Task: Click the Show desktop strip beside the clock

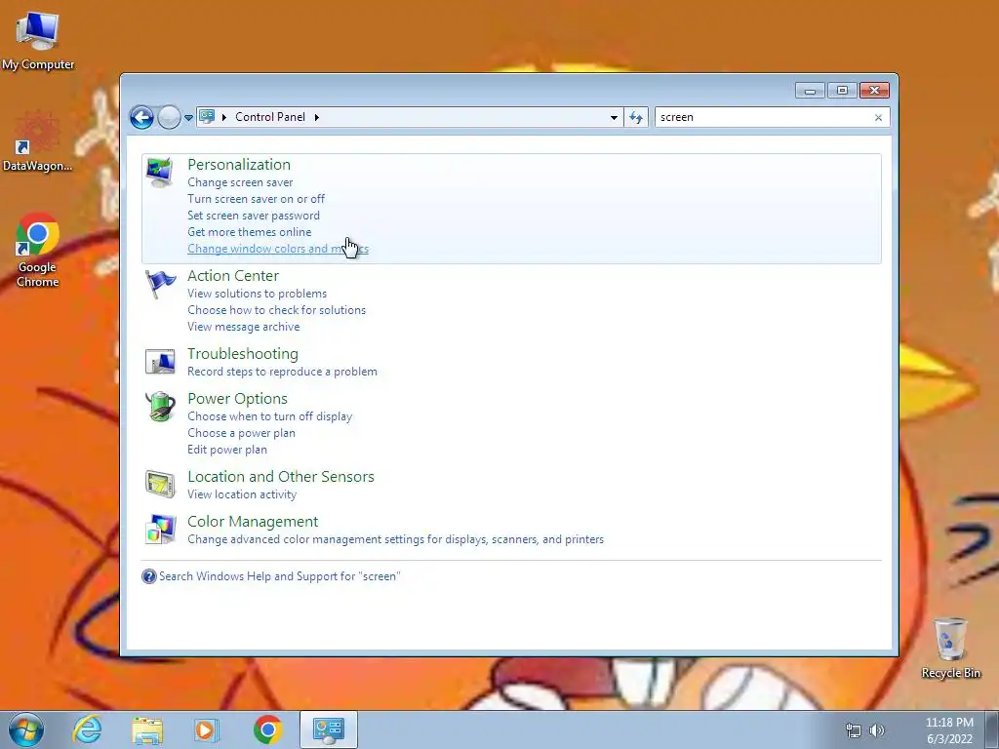Action: [x=992, y=729]
